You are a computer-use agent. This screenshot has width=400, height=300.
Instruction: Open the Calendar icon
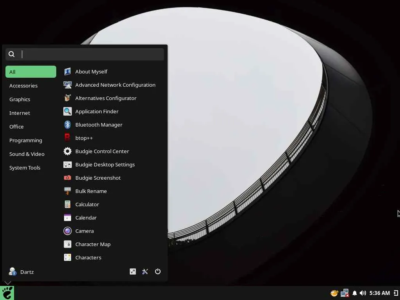[67, 218]
